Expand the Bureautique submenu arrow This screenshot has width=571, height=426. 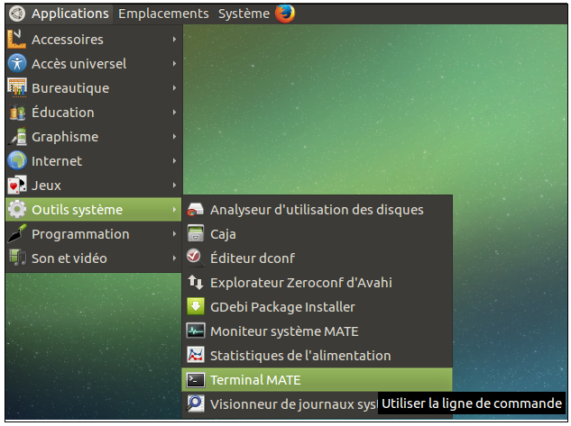(x=175, y=88)
